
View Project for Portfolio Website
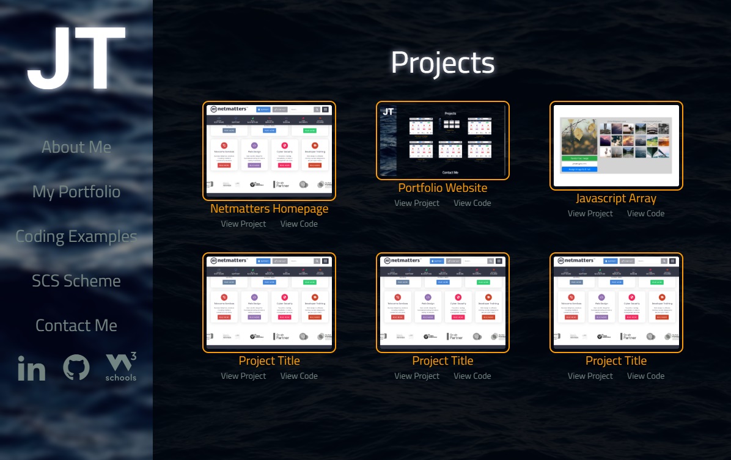417,203
